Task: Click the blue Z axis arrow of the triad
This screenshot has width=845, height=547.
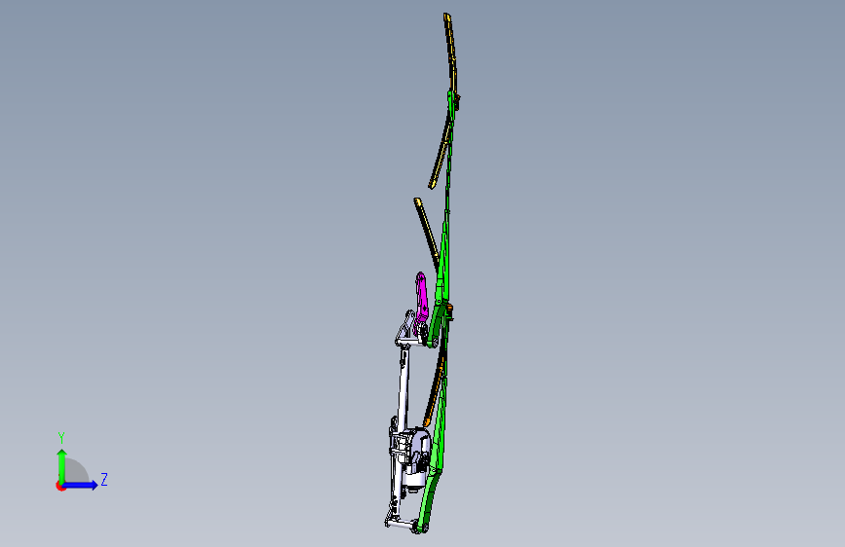Action: [81, 485]
